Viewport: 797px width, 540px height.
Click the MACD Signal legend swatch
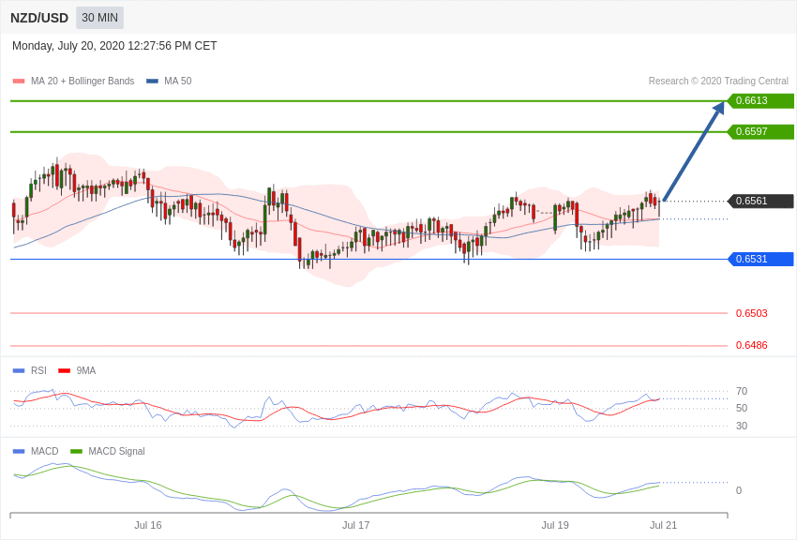pyautogui.click(x=76, y=451)
